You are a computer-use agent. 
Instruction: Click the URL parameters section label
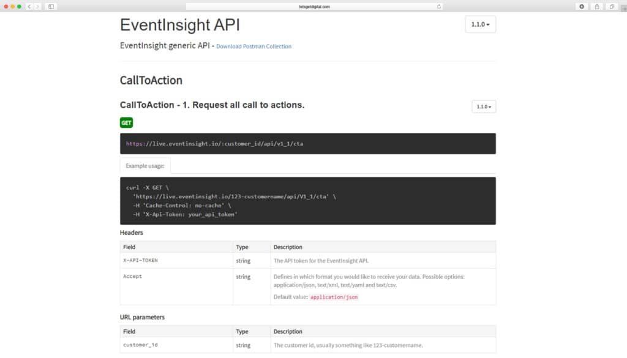142,317
